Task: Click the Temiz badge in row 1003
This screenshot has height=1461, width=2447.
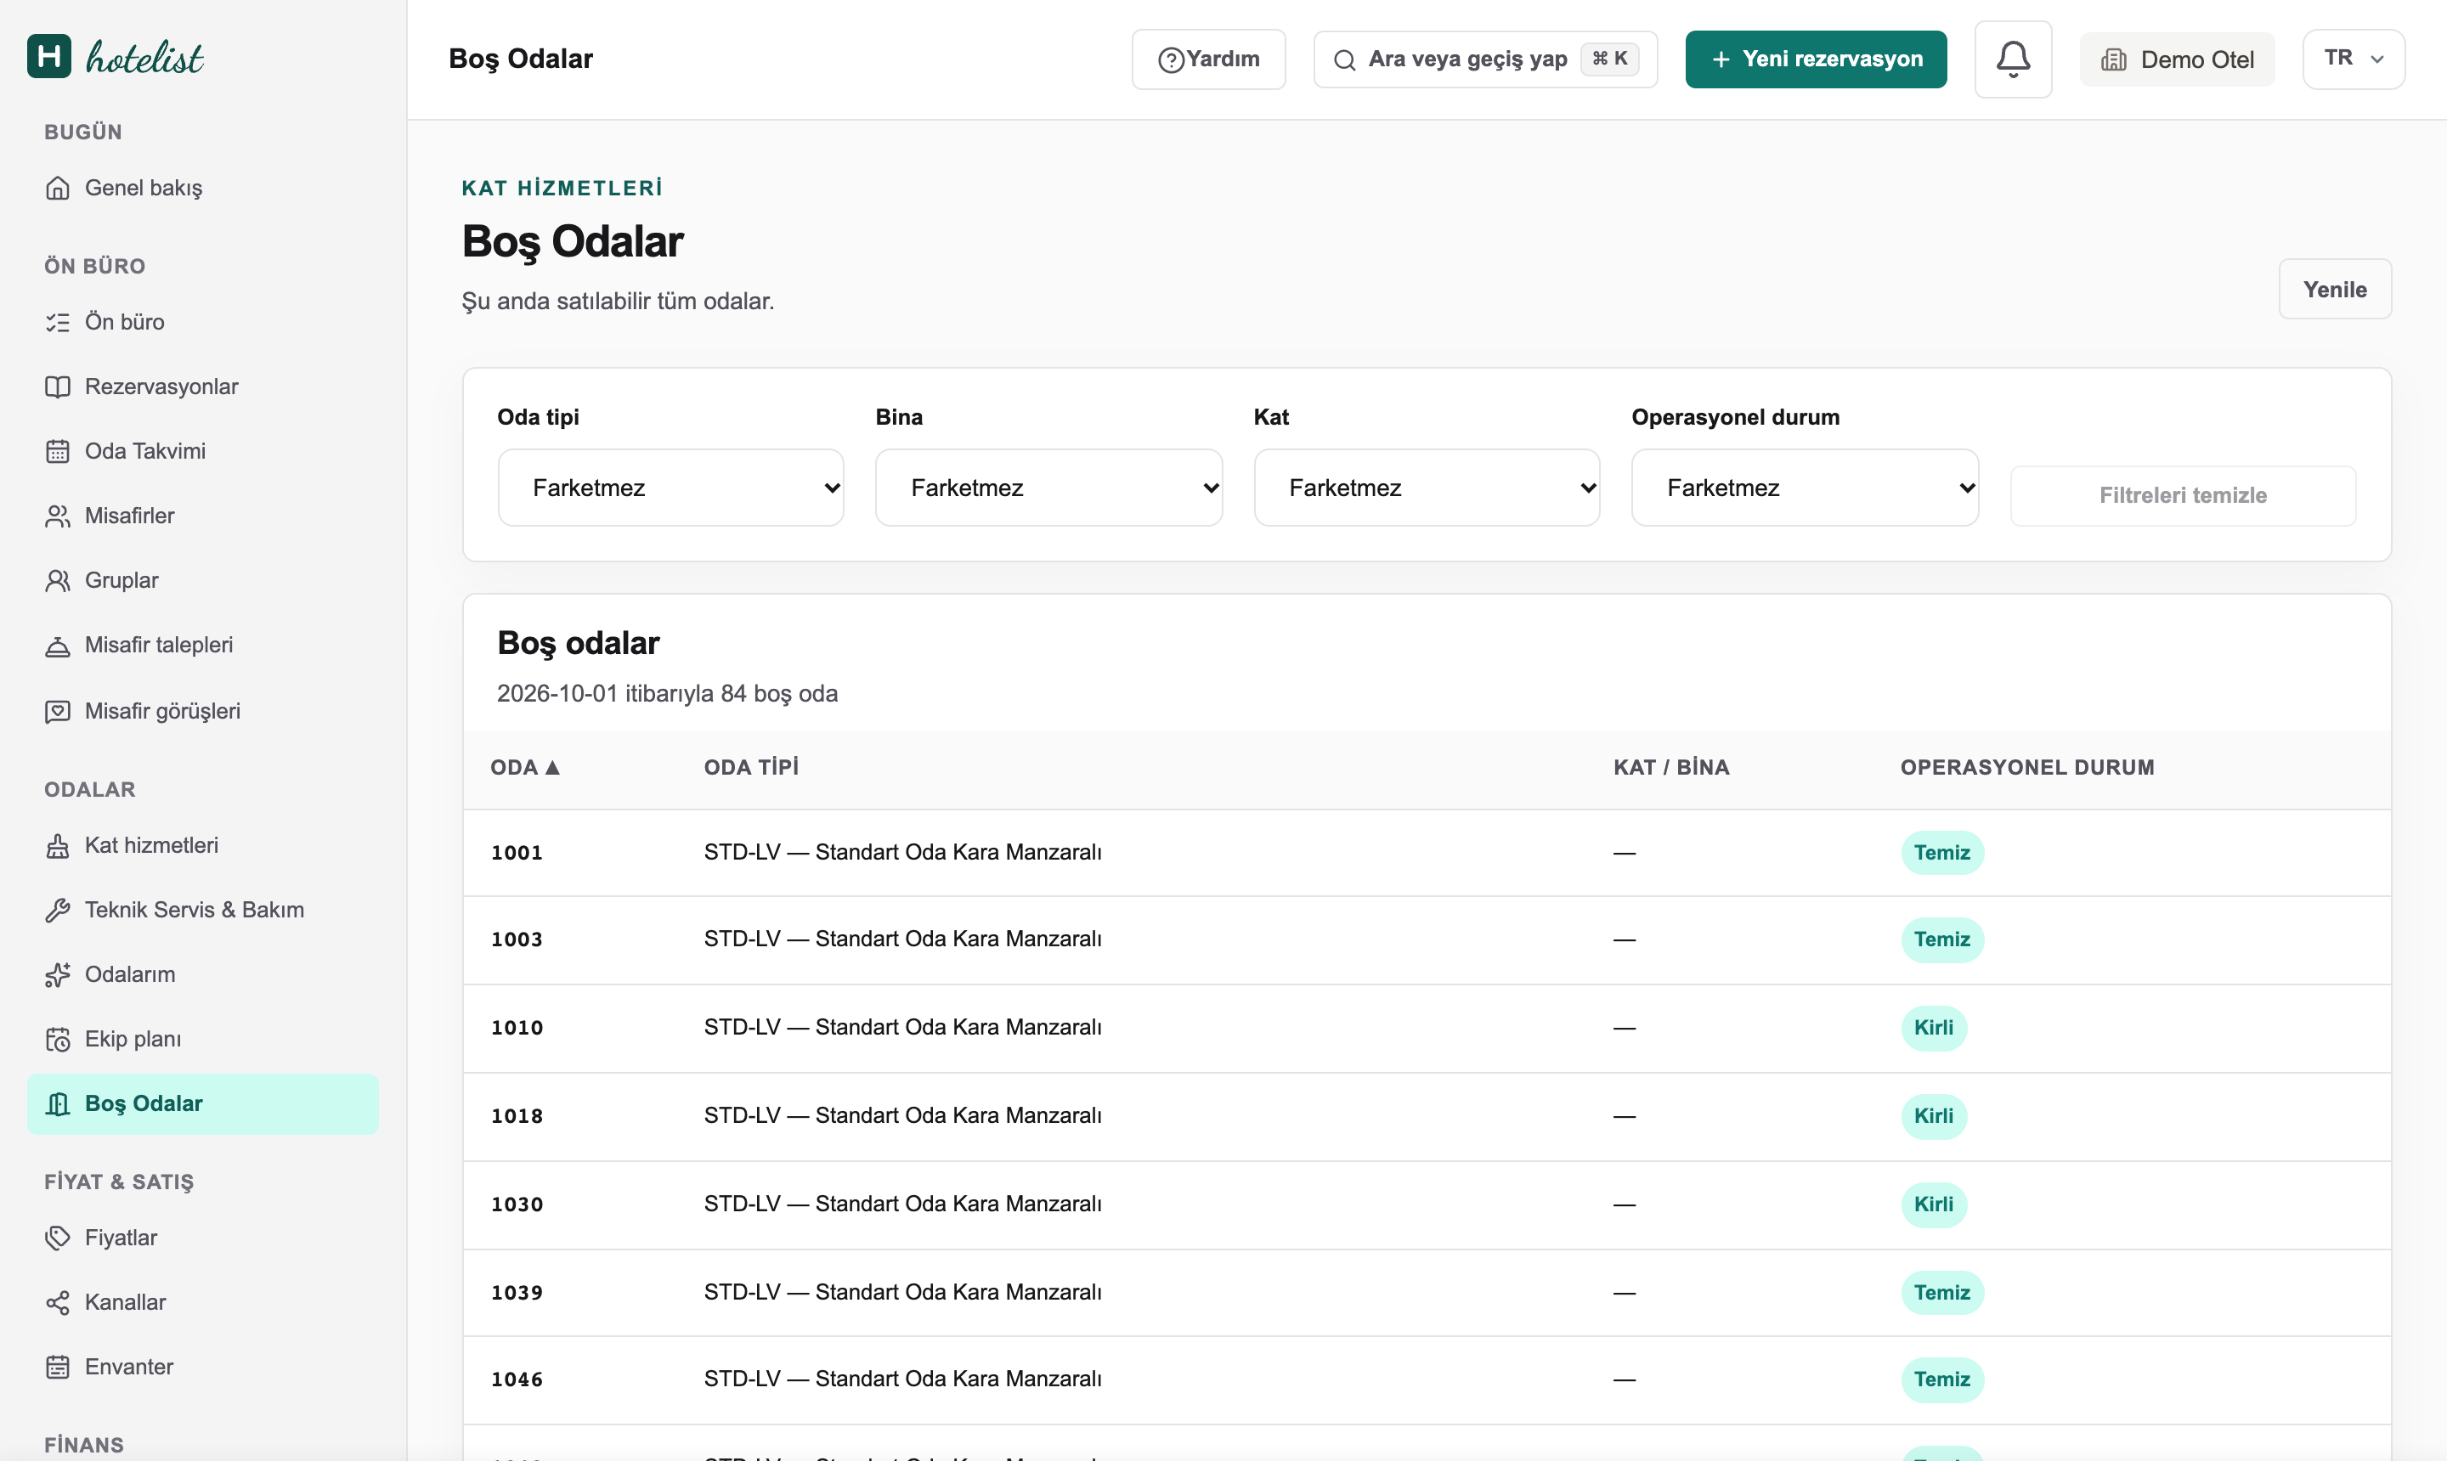Action: 1941,939
